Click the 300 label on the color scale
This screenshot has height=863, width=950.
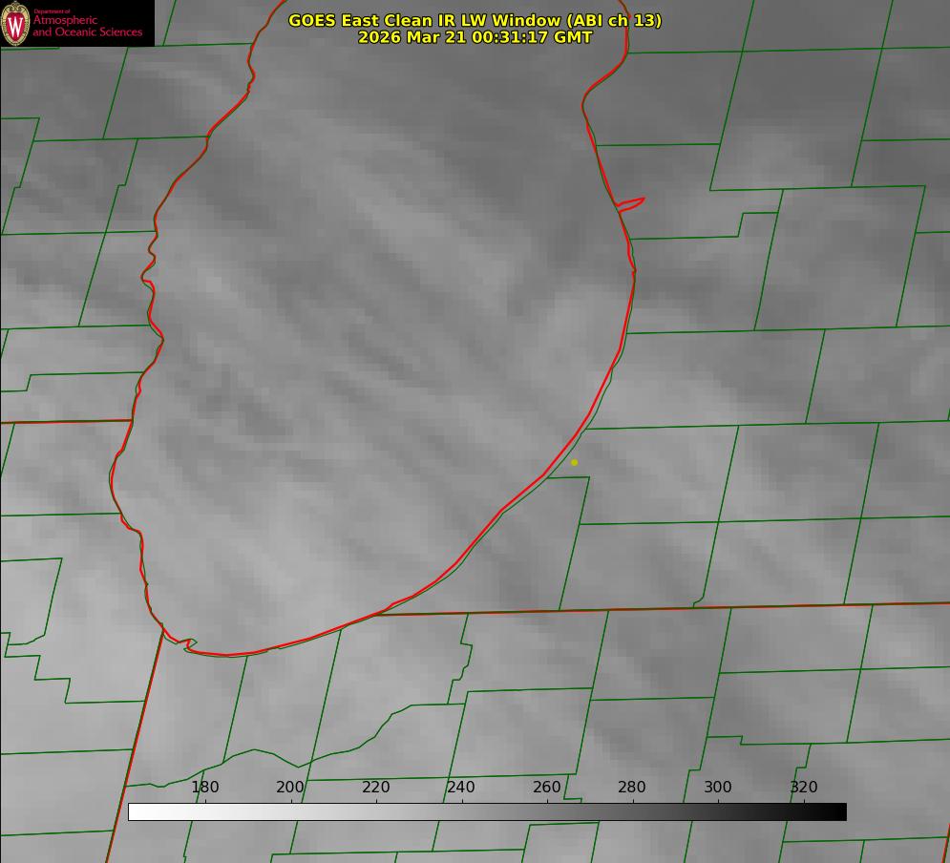point(718,787)
